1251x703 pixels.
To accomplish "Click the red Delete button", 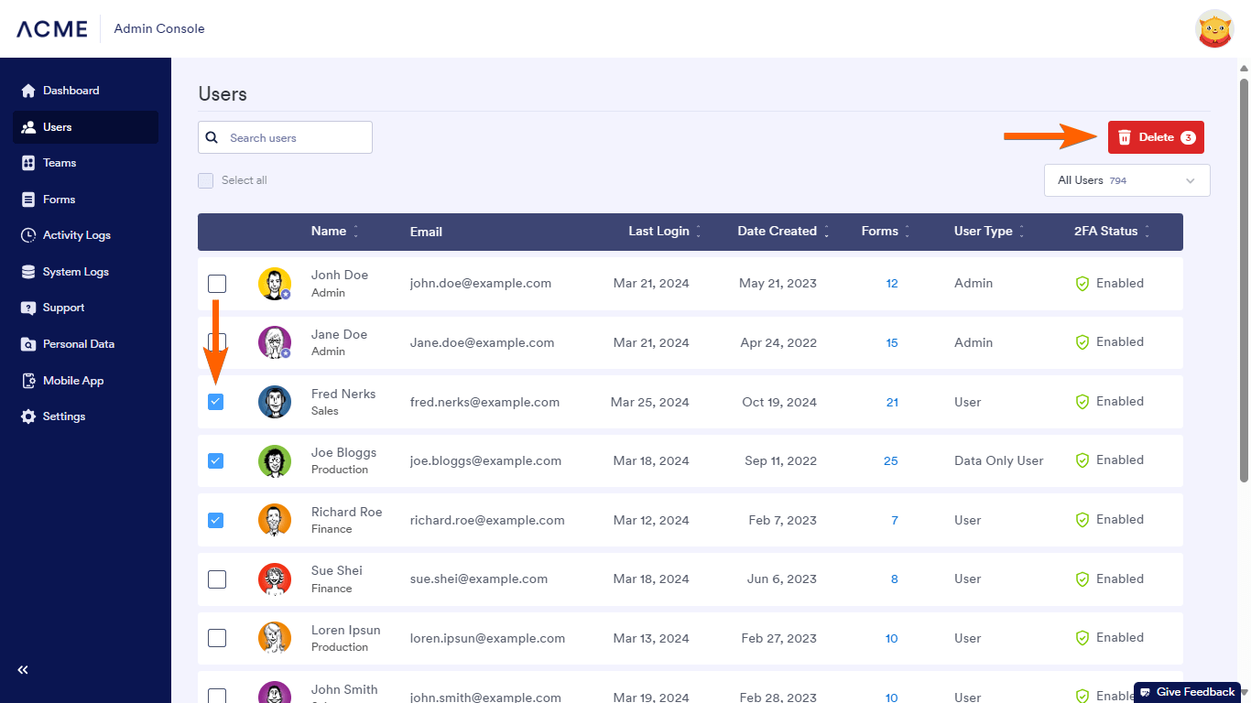I will click(x=1155, y=137).
